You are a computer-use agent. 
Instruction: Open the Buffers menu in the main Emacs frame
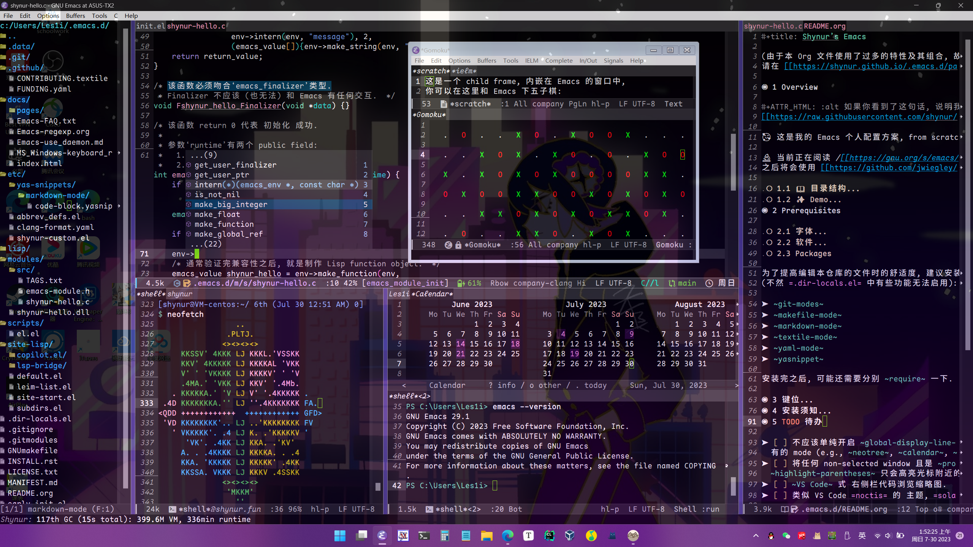[x=75, y=16]
